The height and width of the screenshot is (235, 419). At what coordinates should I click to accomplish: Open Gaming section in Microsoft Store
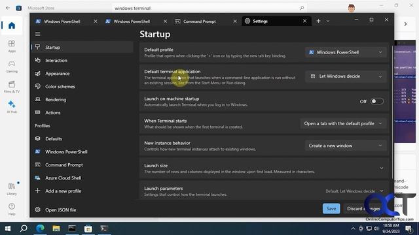click(x=12, y=67)
